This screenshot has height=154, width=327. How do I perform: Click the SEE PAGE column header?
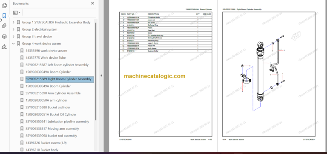pyautogui.click(x=207, y=14)
